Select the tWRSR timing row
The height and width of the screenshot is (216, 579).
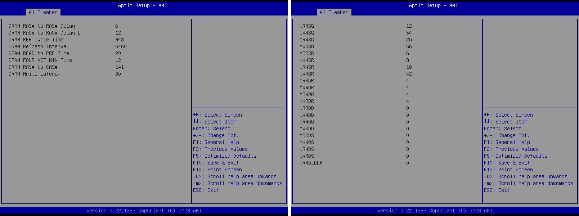point(356,74)
